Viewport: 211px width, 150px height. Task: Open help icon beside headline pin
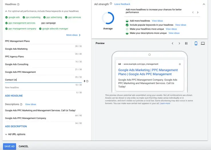[x=87, y=81]
